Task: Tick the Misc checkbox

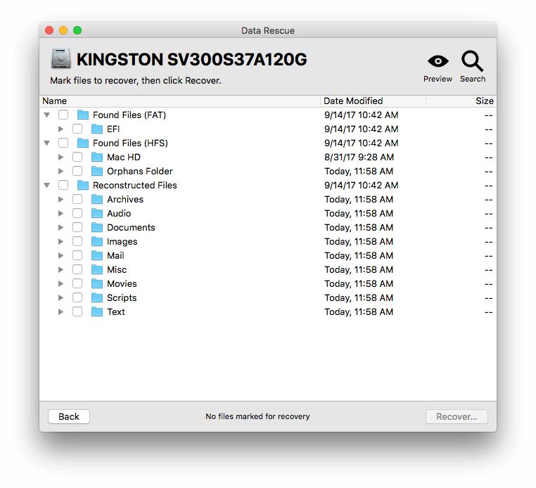Action: 77,269
